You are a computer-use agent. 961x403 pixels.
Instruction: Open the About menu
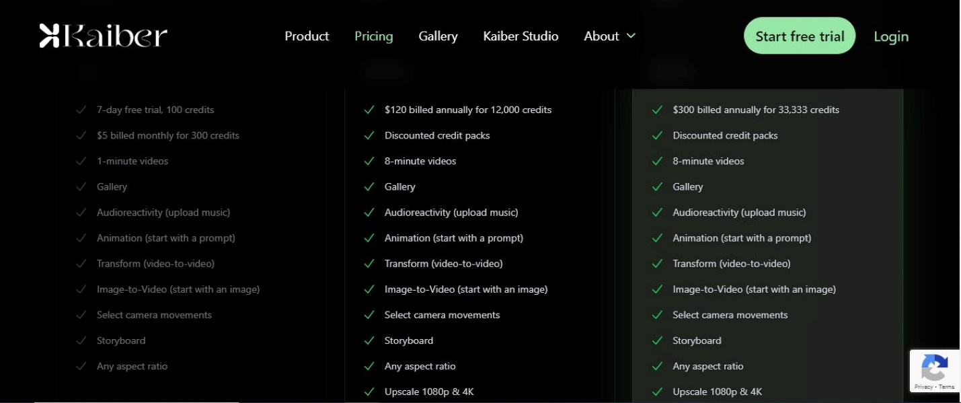click(601, 36)
